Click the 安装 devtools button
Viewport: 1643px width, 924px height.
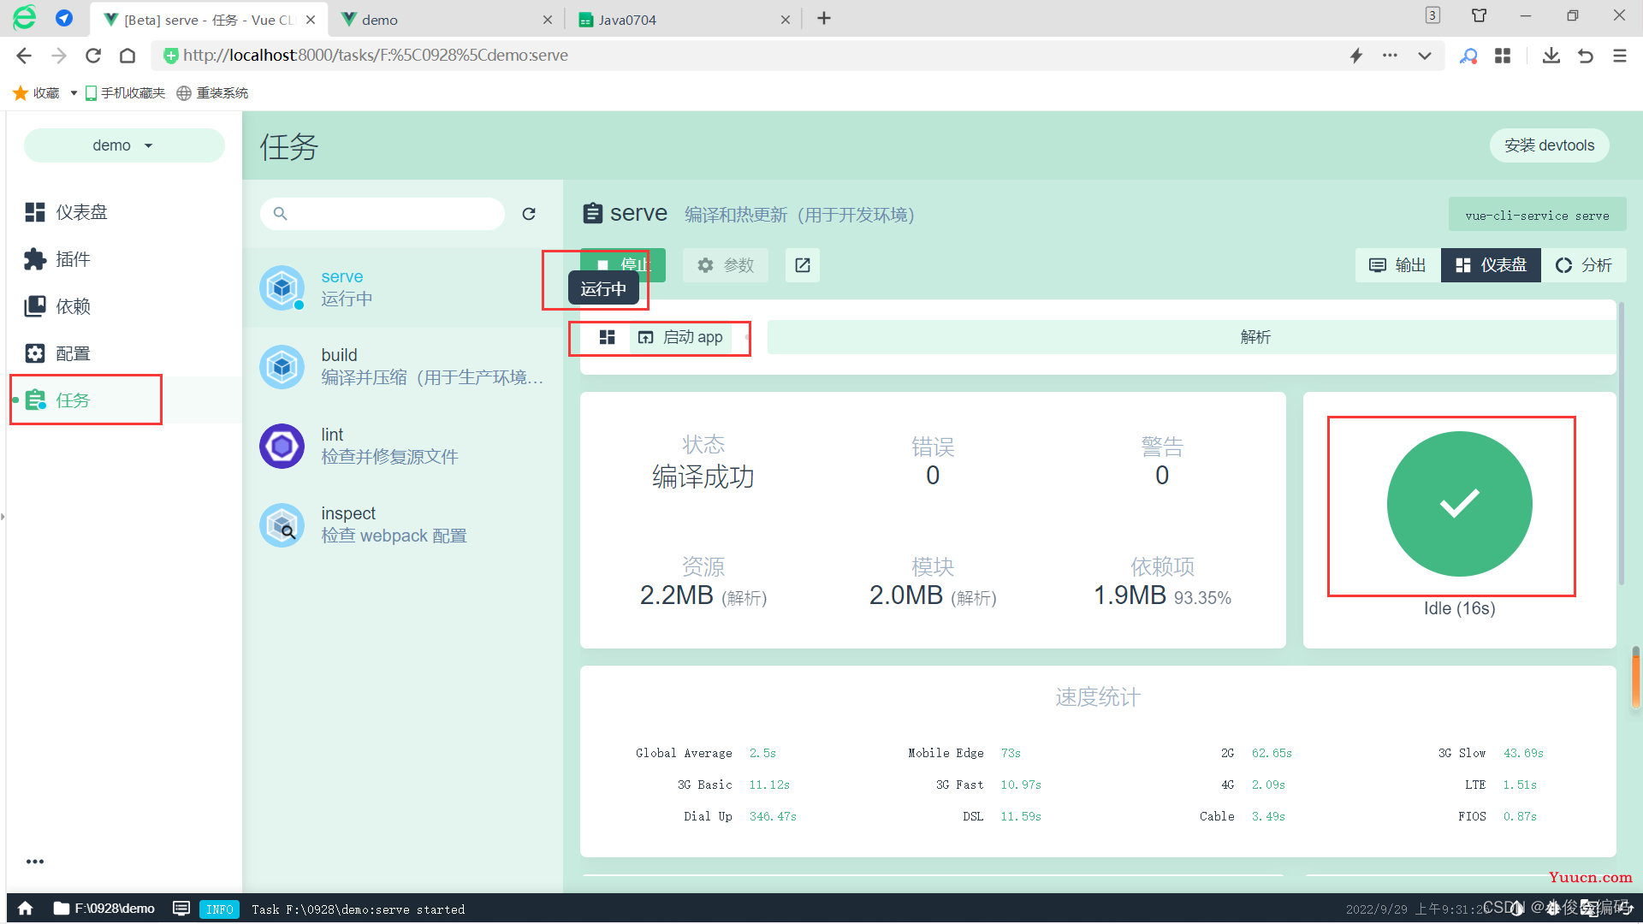tap(1550, 145)
